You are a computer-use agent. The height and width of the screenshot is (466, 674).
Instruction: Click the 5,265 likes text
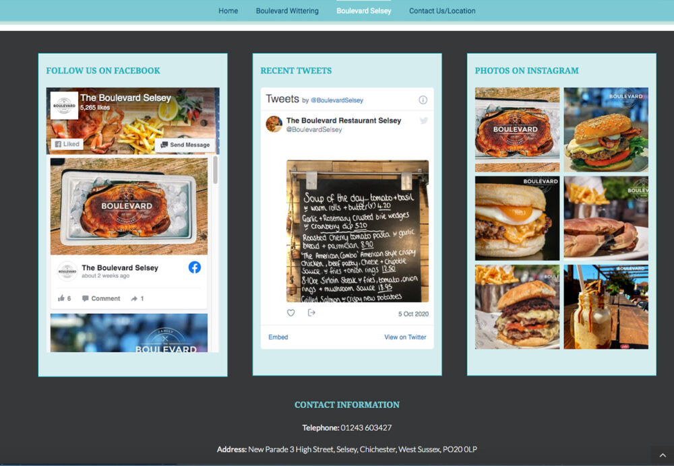[x=95, y=108]
